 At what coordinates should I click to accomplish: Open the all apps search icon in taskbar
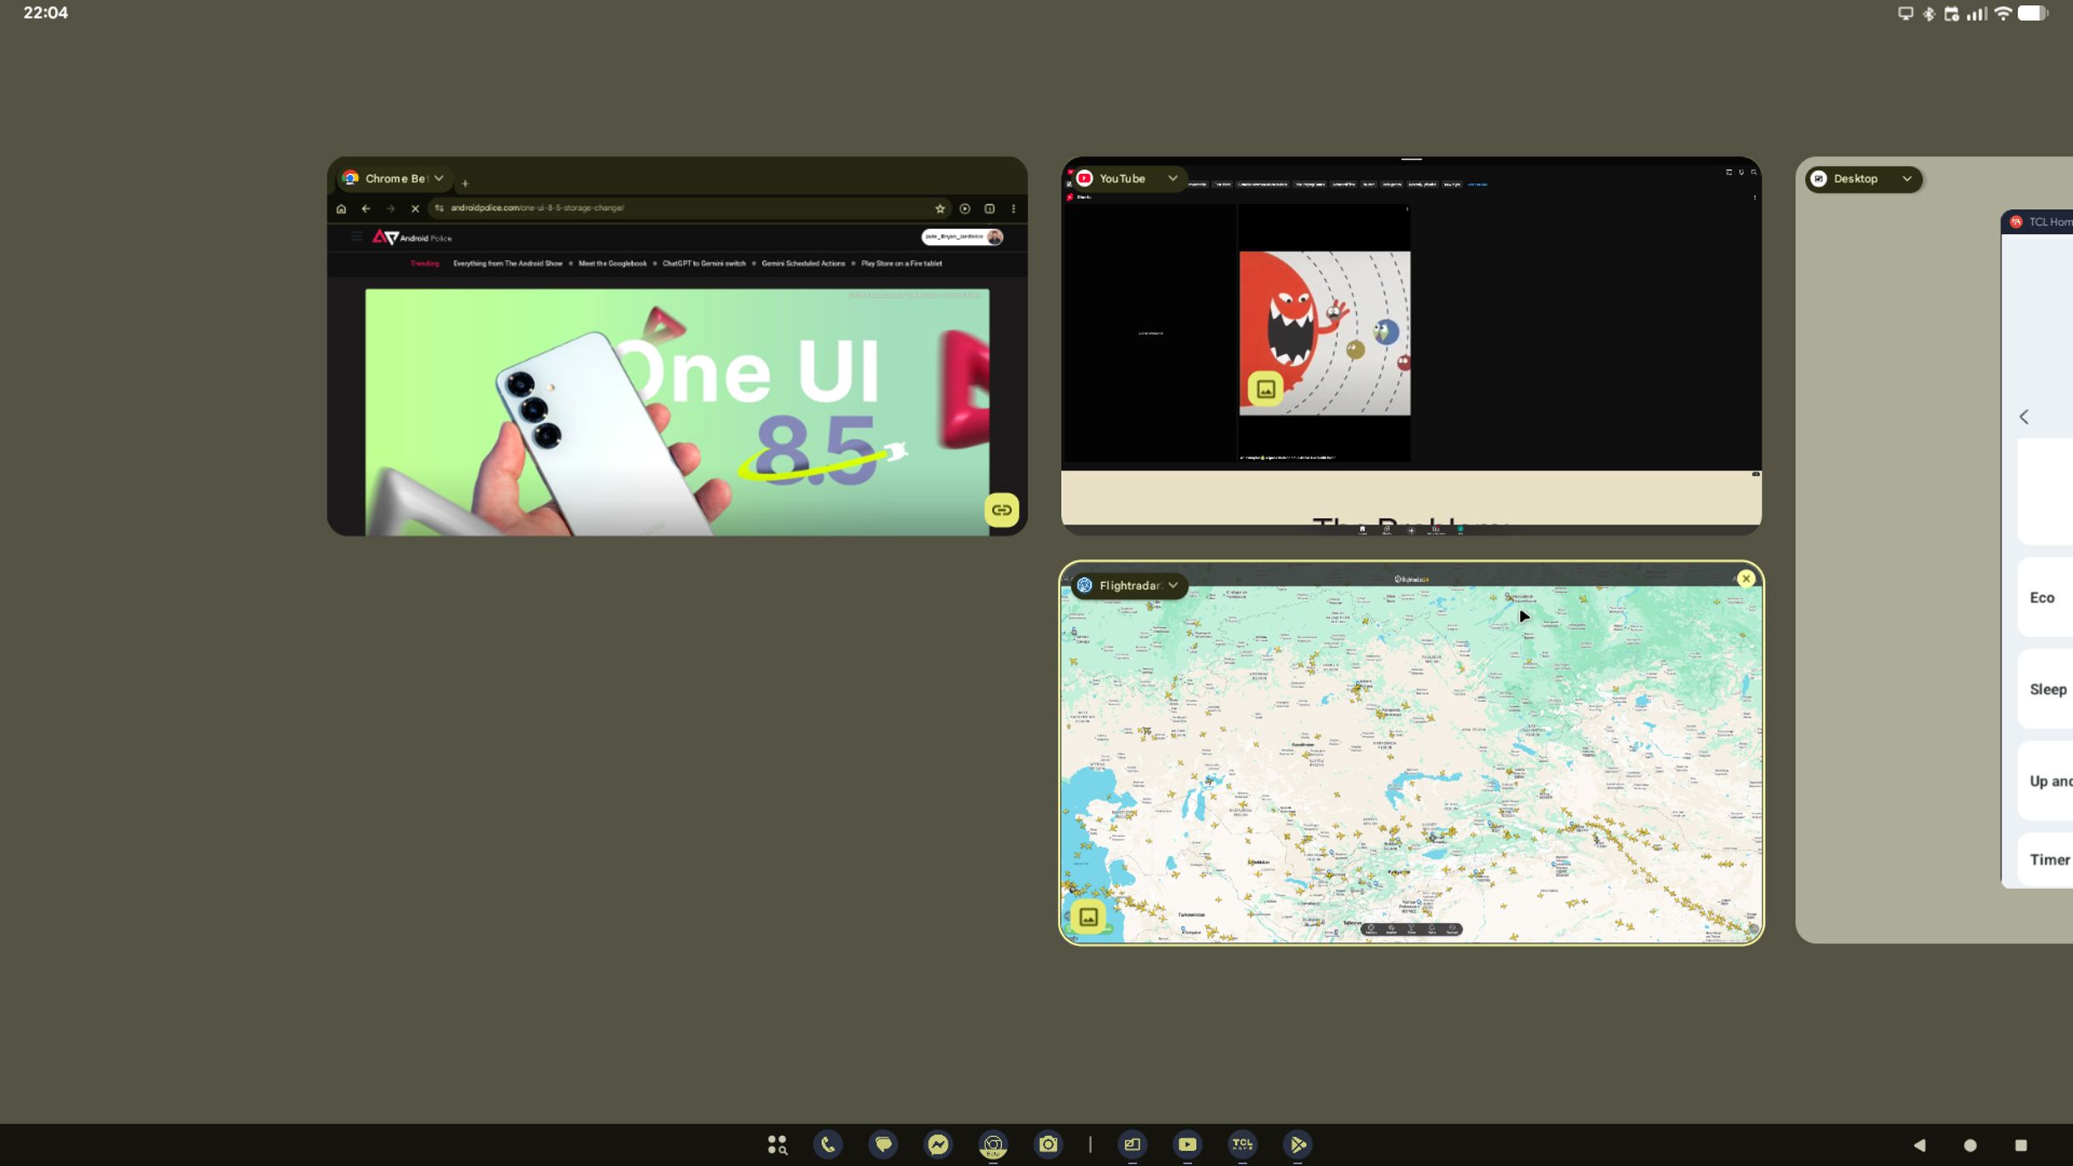(776, 1144)
